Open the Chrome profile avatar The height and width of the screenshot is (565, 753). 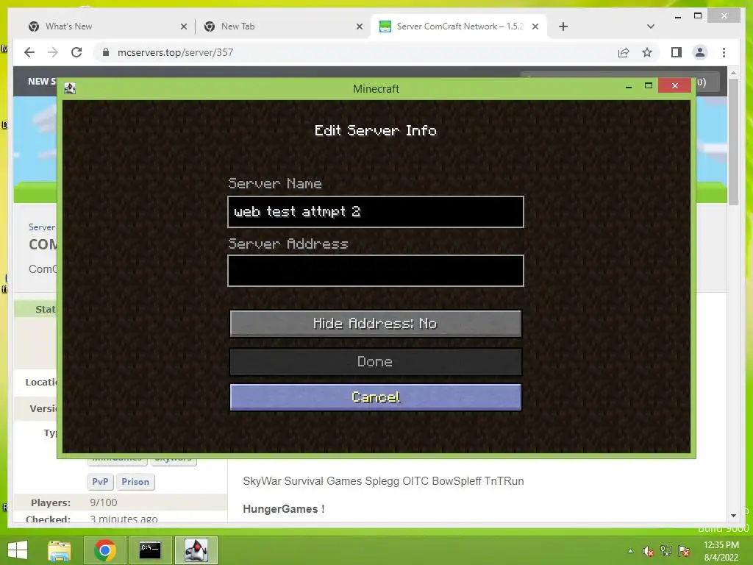(x=700, y=52)
